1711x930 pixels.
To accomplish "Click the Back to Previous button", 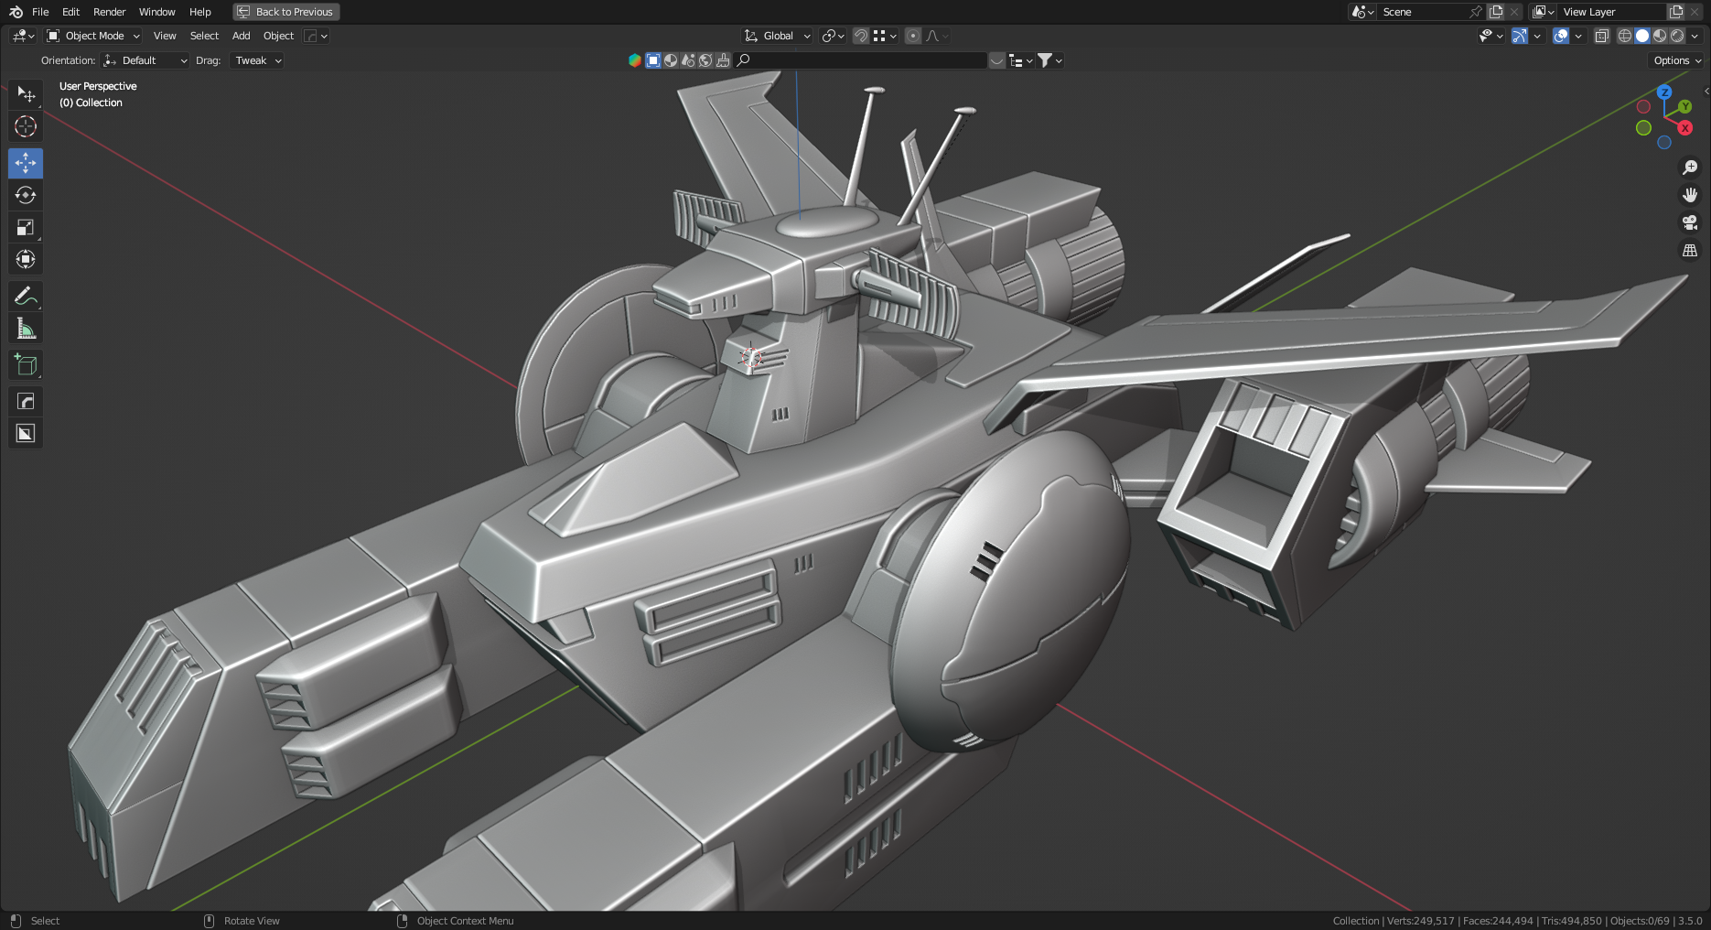I will click(x=286, y=12).
